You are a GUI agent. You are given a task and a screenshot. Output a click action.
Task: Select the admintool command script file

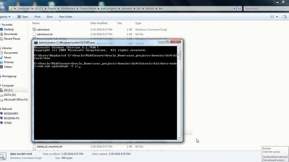[x=43, y=30]
